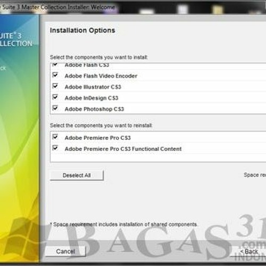This screenshot has width=266, height=266.
Task: Select the Adobe Premiere Pro CS3 label
Action: (98, 138)
